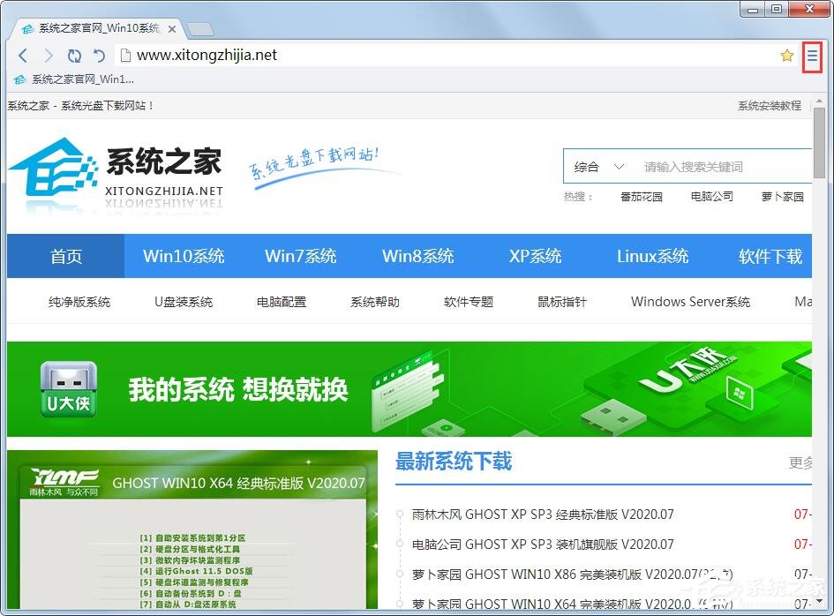Image resolution: width=834 pixels, height=616 pixels.
Task: Click the reload/stop icon beside refresh
Action: click(x=98, y=55)
